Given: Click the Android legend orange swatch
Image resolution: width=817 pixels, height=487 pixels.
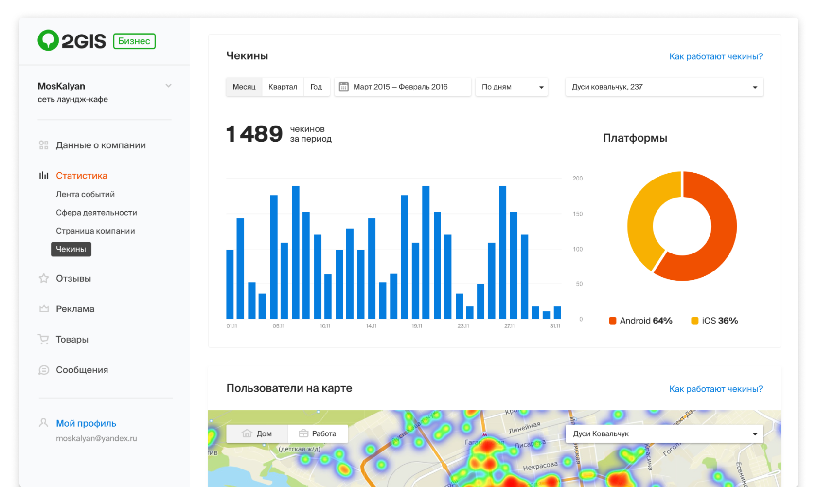Looking at the screenshot, I should (x=613, y=321).
